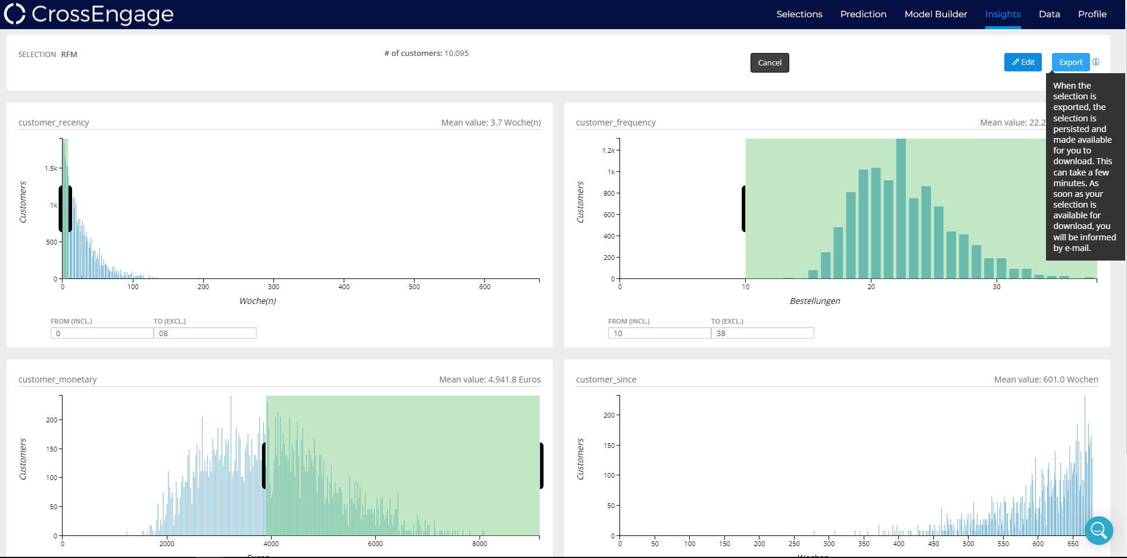Select the Insights tab
Image resolution: width=1127 pixels, height=558 pixels.
(x=1003, y=14)
